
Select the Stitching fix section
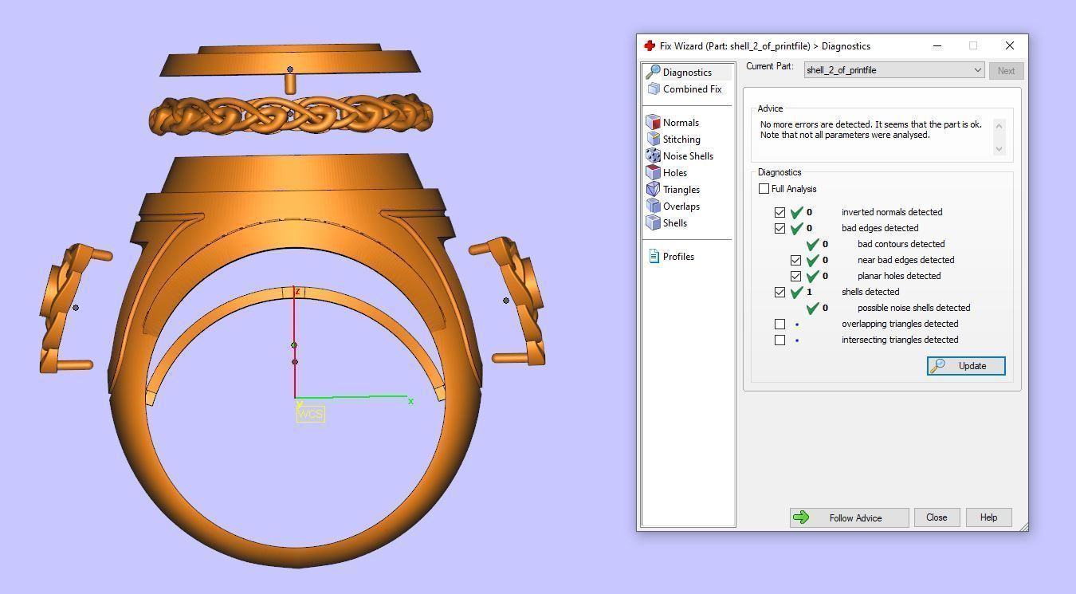point(673,140)
